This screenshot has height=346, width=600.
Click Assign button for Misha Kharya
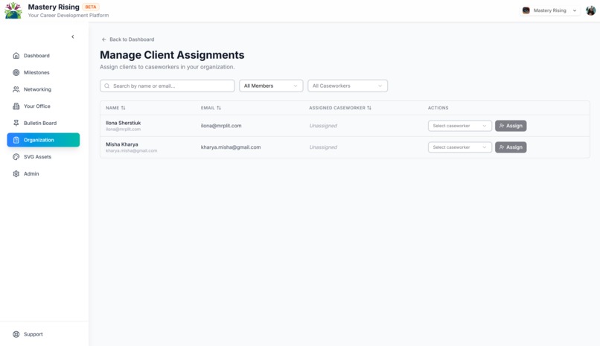(x=511, y=147)
